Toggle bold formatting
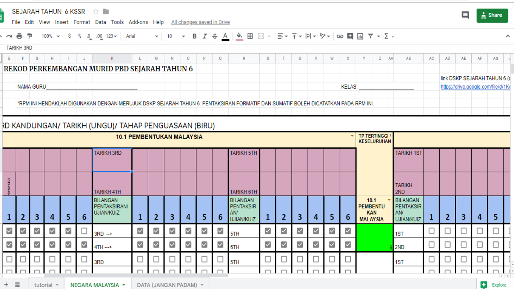Image resolution: width=514 pixels, height=289 pixels. coord(194,36)
